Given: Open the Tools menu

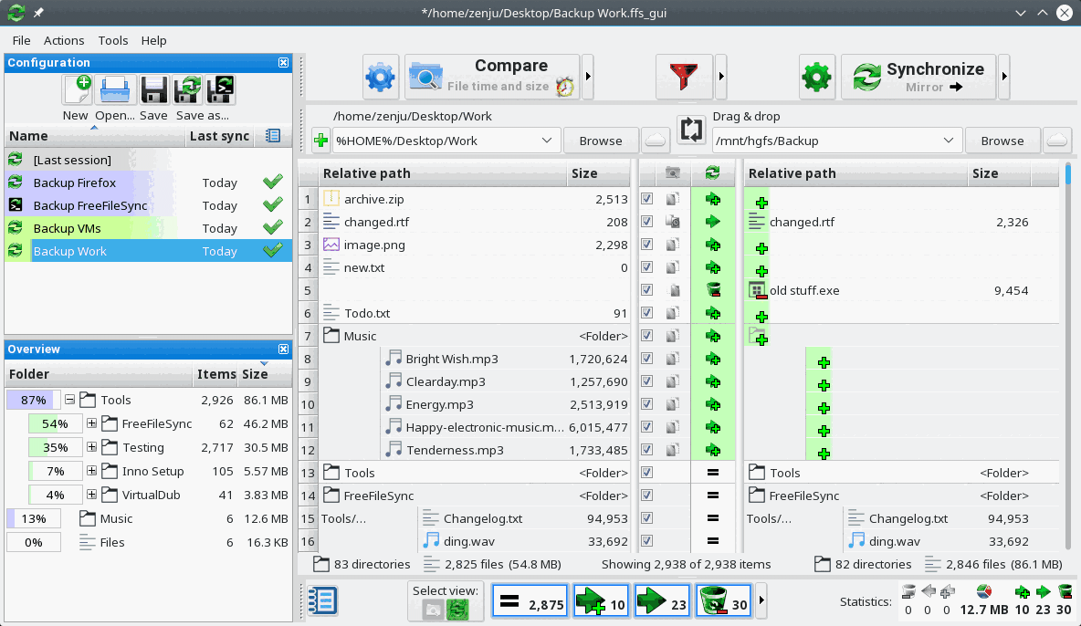Looking at the screenshot, I should tap(112, 40).
